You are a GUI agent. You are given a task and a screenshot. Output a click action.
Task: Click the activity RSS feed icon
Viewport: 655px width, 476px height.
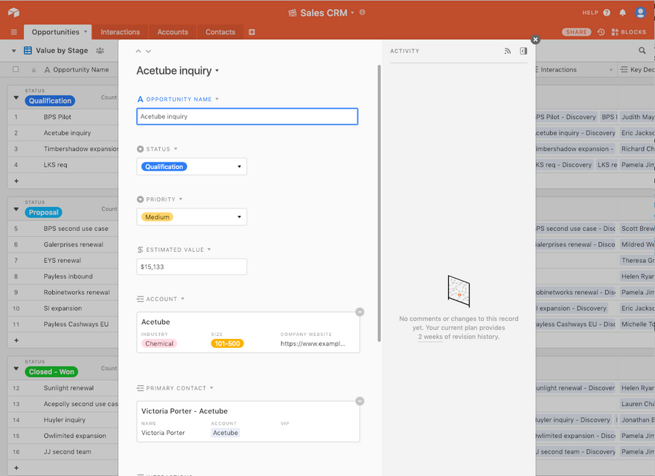point(508,51)
